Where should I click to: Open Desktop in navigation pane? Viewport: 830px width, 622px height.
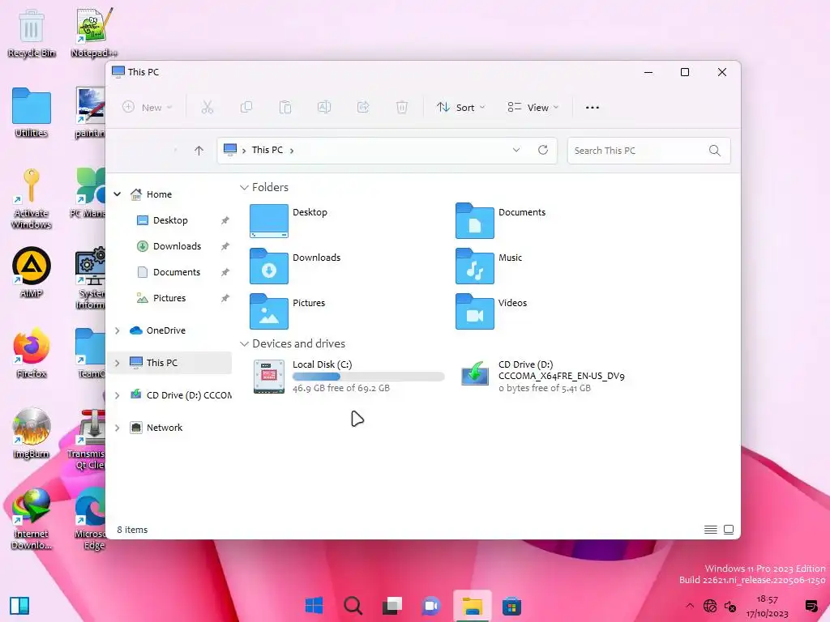click(x=162, y=220)
